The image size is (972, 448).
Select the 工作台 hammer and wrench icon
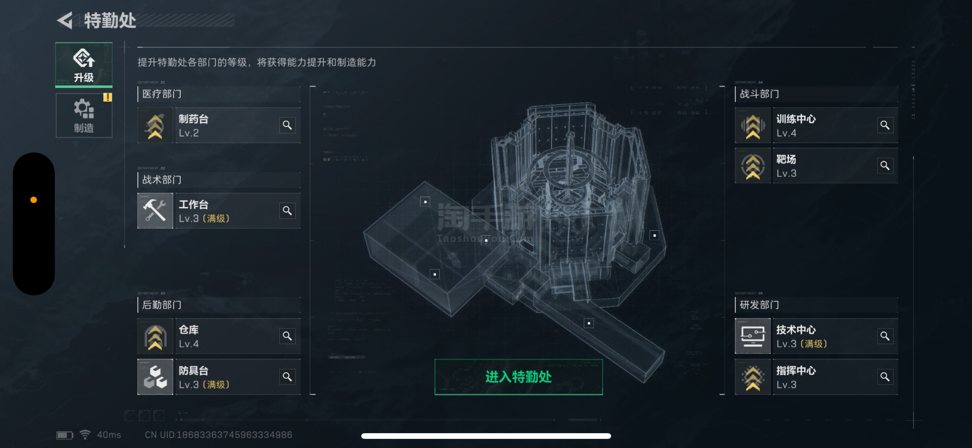155,211
